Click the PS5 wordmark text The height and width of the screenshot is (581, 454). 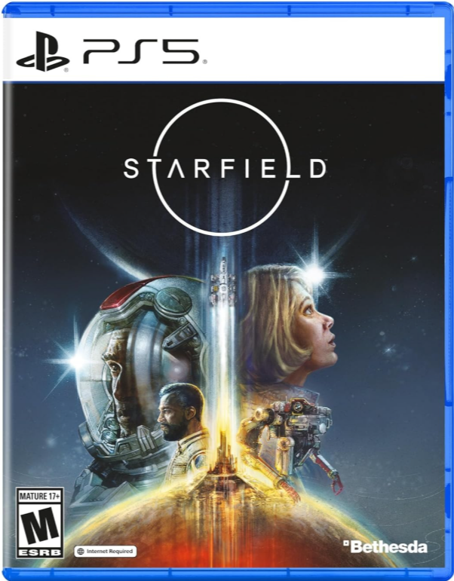pyautogui.click(x=143, y=51)
